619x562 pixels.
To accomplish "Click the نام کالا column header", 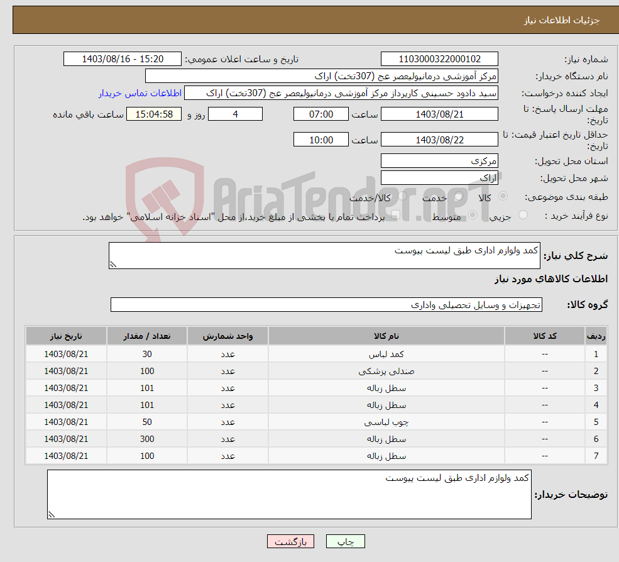I will [x=386, y=336].
